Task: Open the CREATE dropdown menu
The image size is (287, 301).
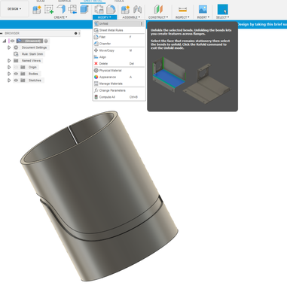Action: point(60,17)
